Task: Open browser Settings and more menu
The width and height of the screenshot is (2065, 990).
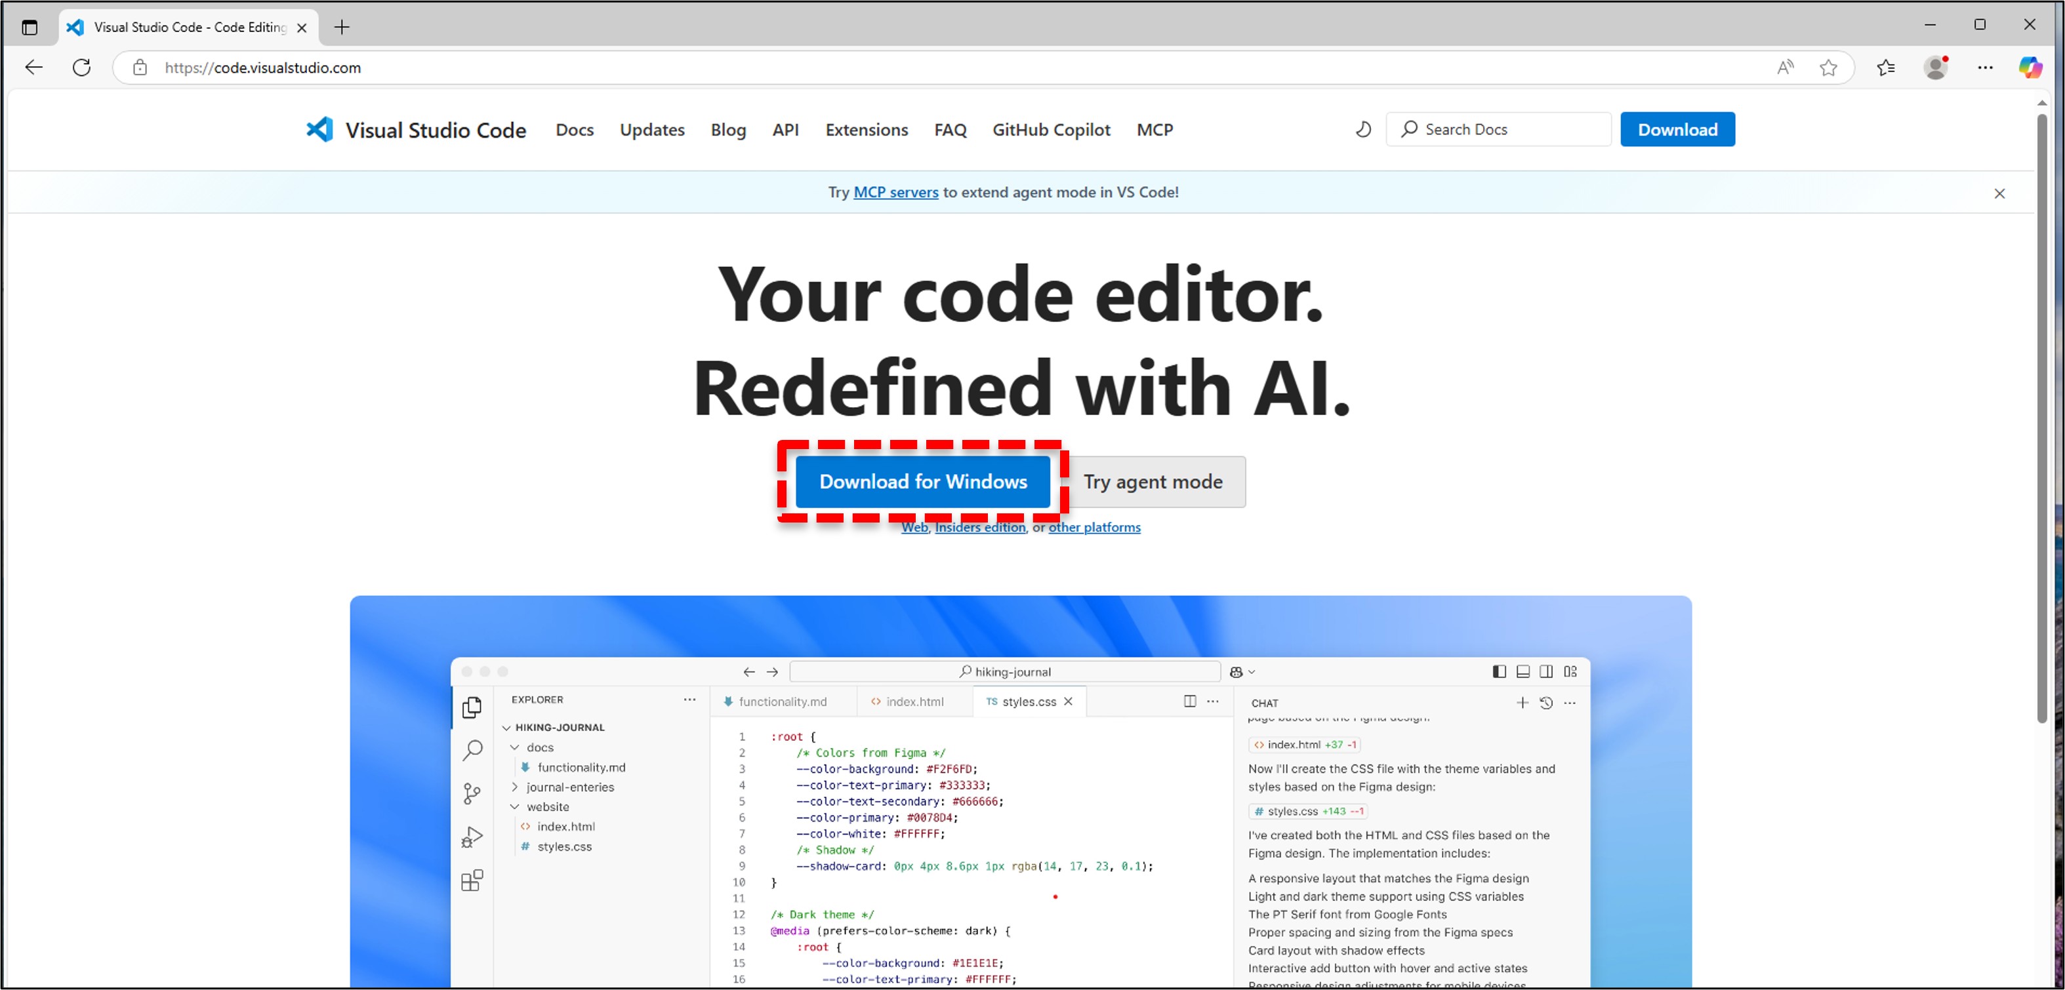Action: tap(1985, 68)
